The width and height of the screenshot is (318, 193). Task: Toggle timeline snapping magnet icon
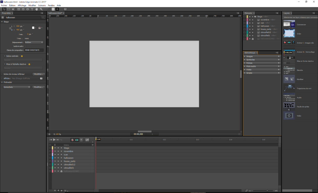point(58,191)
